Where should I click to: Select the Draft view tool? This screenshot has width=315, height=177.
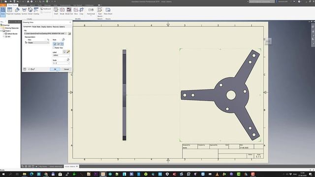click(56, 11)
